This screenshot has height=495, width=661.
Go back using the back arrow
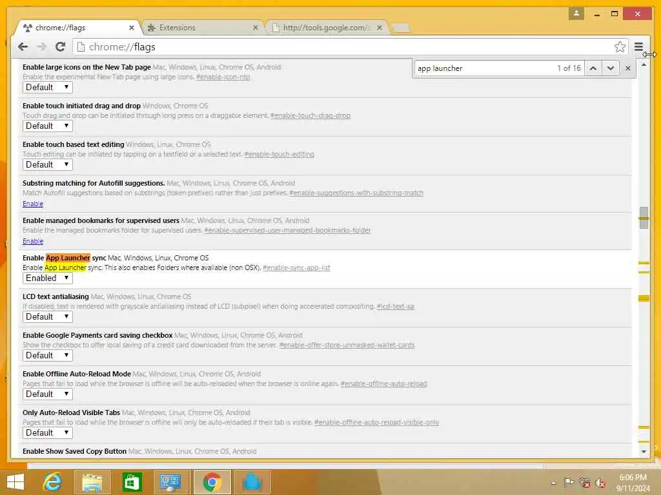click(23, 46)
